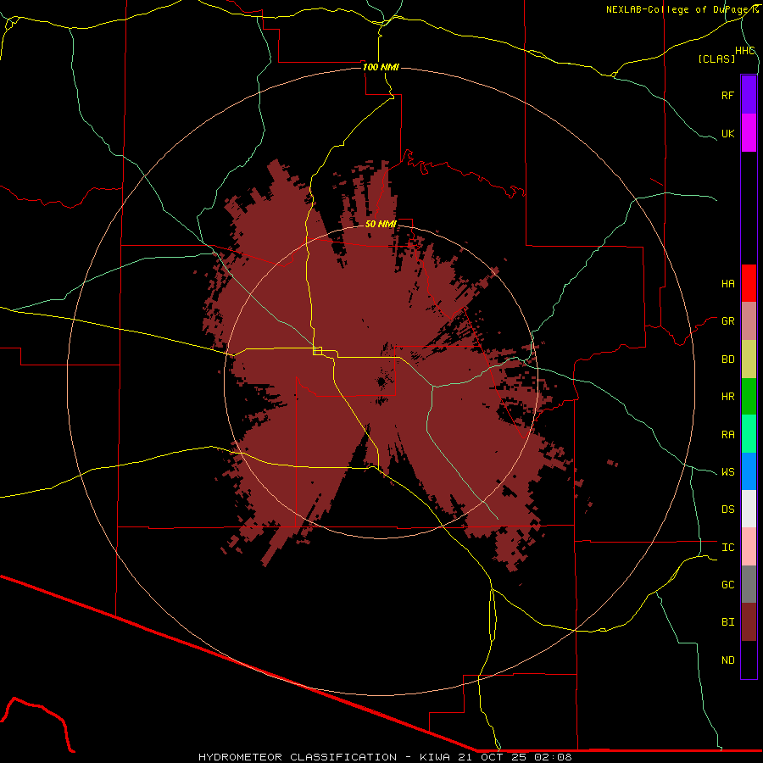Click the KIWA station identifier
The height and width of the screenshot is (763, 763).
click(435, 757)
